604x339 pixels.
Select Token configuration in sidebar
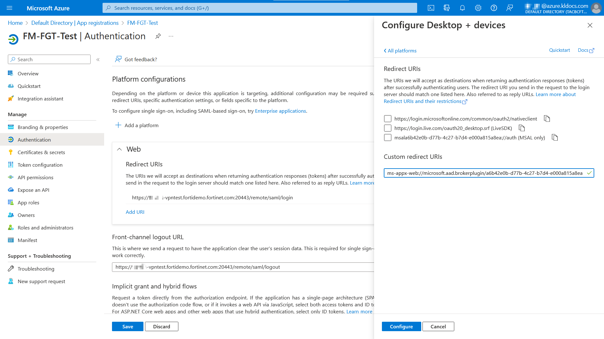click(x=40, y=165)
